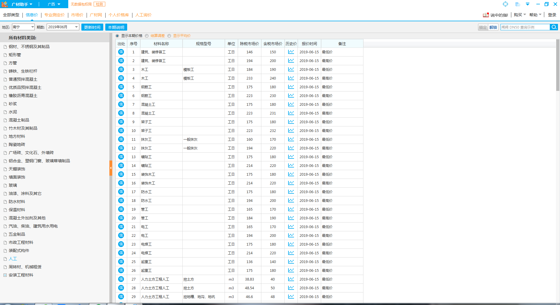Collapse the left category panel handle
The height and width of the screenshot is (305, 560).
click(x=111, y=168)
